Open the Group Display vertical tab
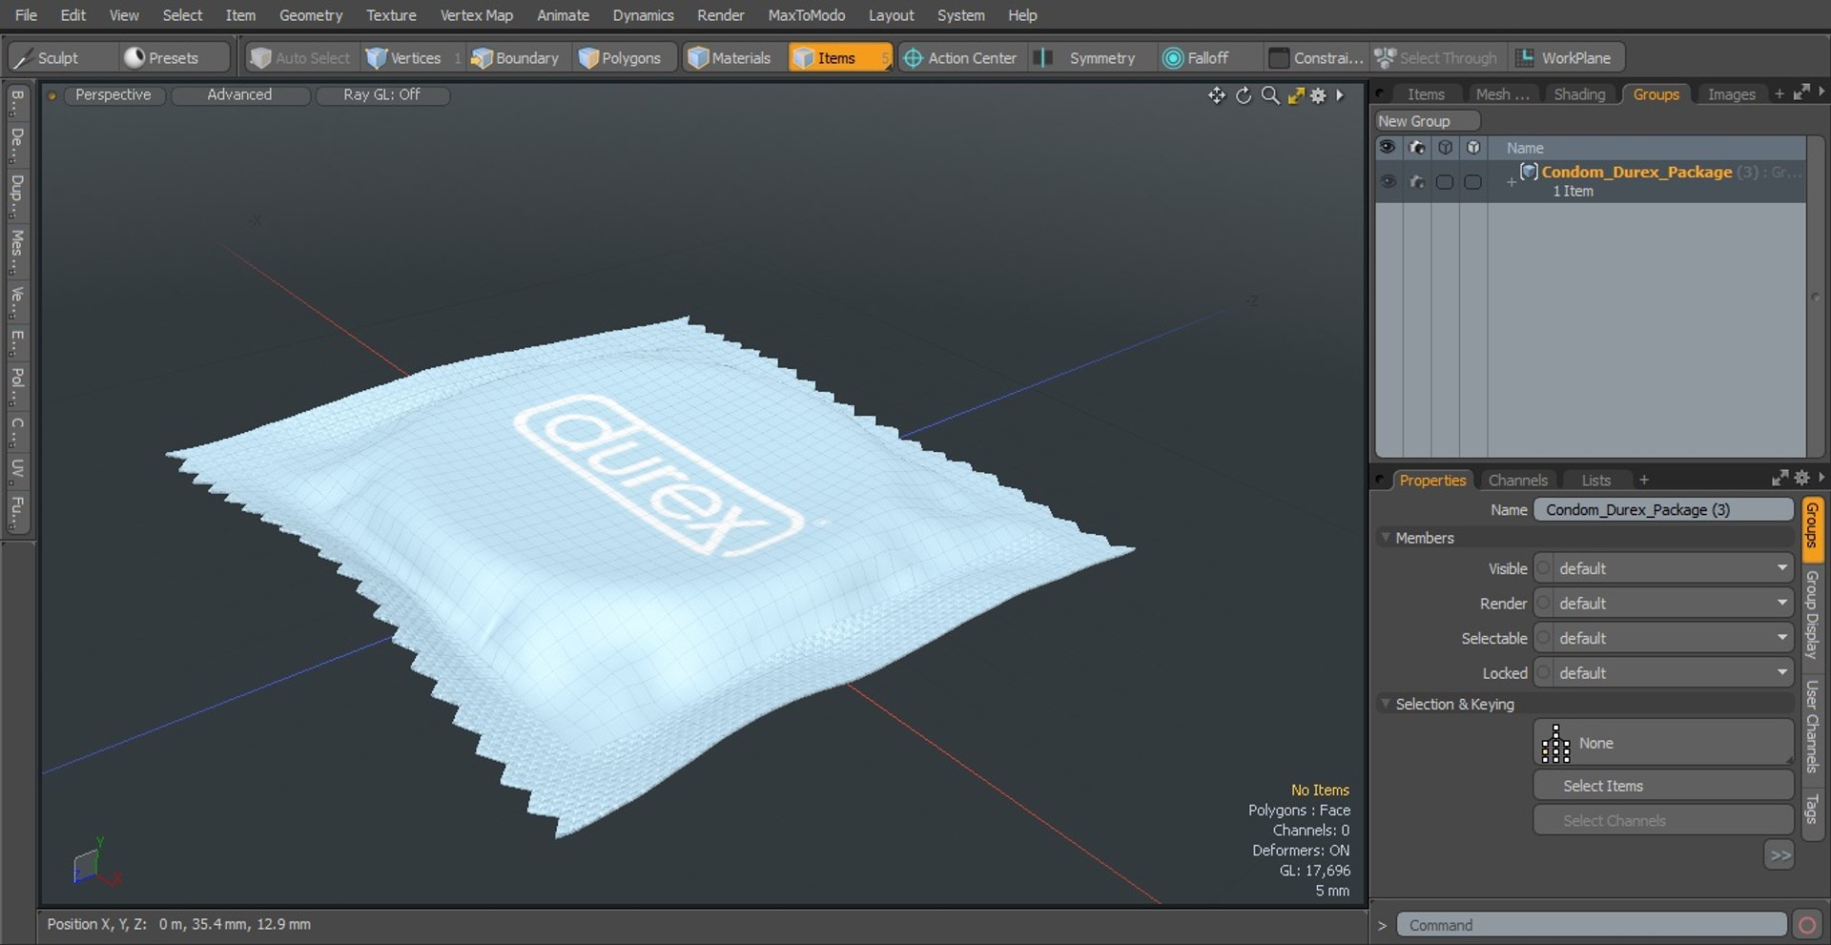 (x=1813, y=615)
